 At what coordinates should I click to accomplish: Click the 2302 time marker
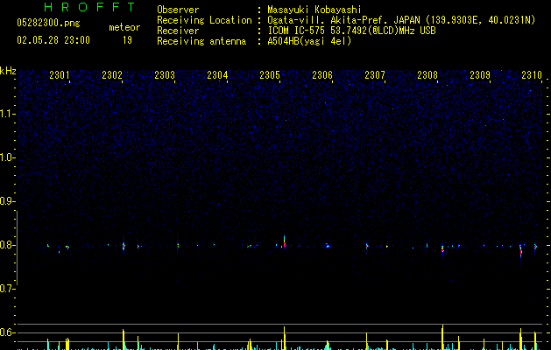[112, 74]
